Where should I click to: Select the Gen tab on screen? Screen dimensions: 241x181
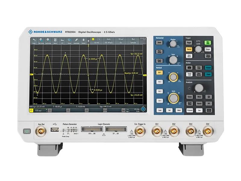(x=124, y=110)
